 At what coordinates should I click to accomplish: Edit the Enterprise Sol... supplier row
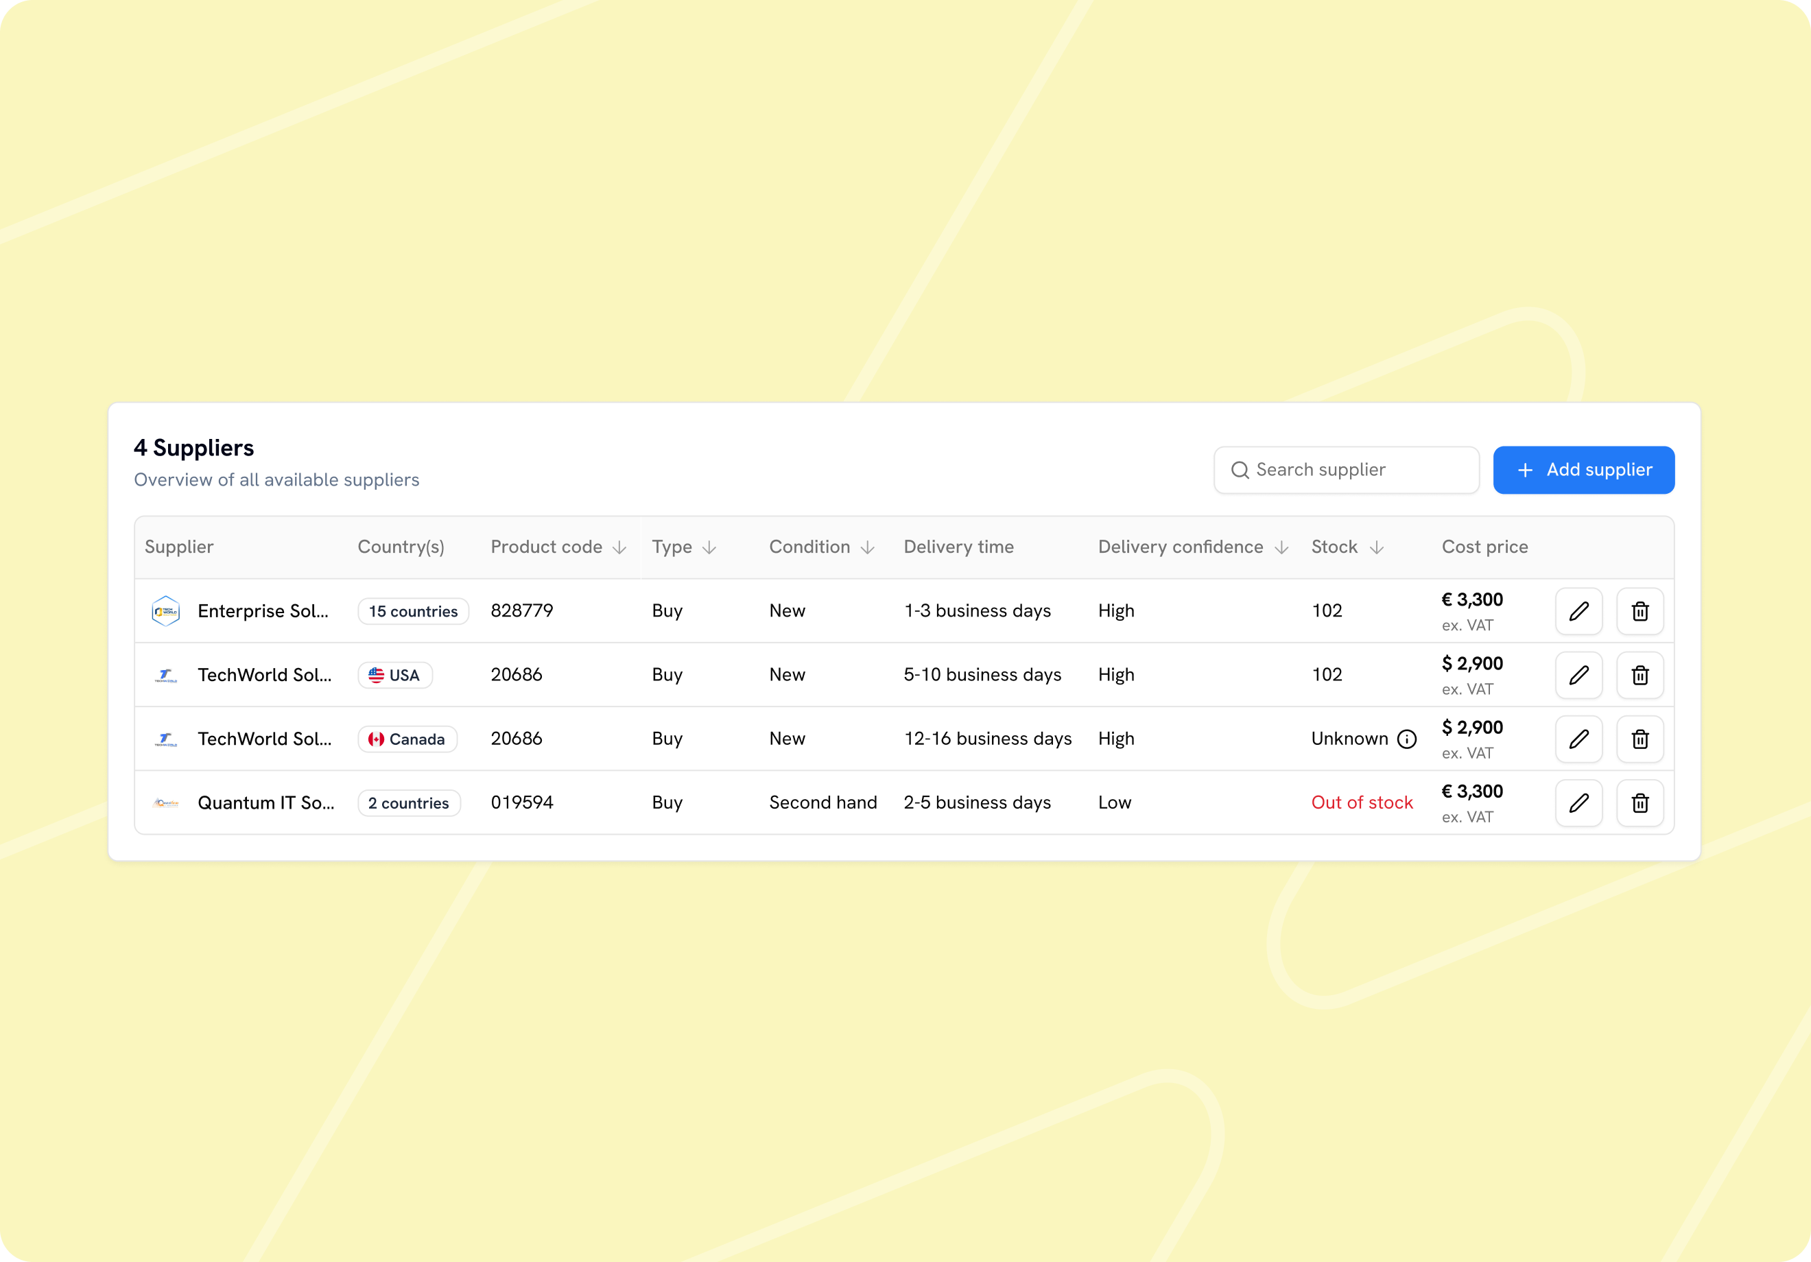click(x=1578, y=611)
